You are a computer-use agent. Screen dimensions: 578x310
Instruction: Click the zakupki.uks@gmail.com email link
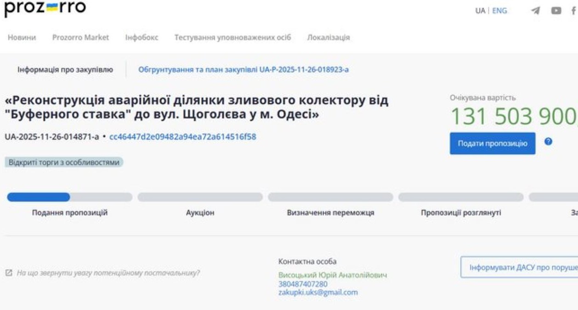[318, 292]
